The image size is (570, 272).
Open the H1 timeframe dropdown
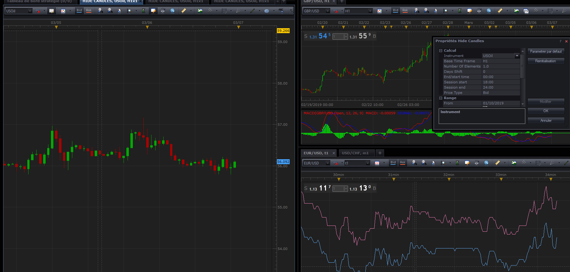(358, 11)
